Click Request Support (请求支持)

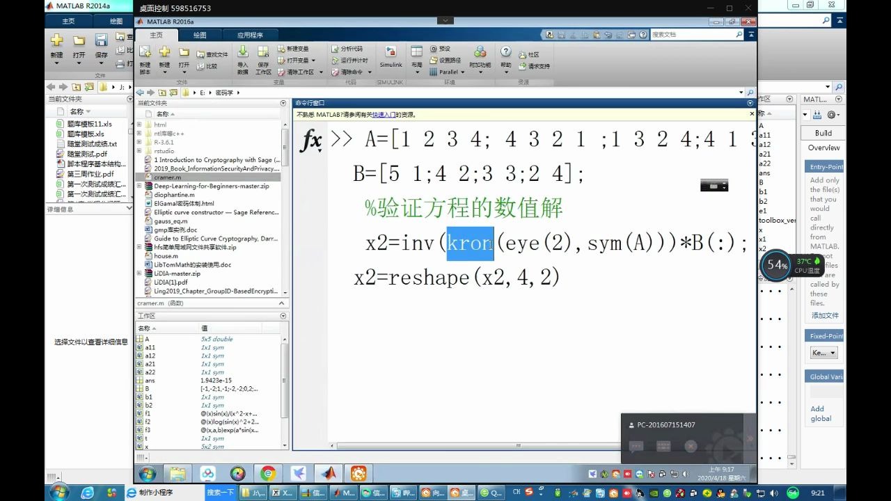click(534, 66)
